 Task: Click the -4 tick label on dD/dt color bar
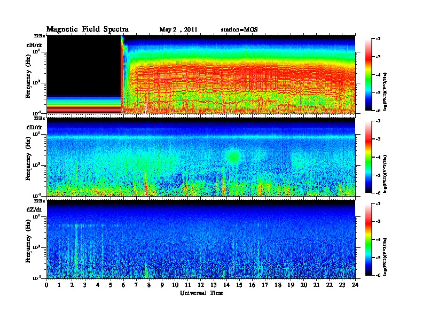tap(378, 157)
